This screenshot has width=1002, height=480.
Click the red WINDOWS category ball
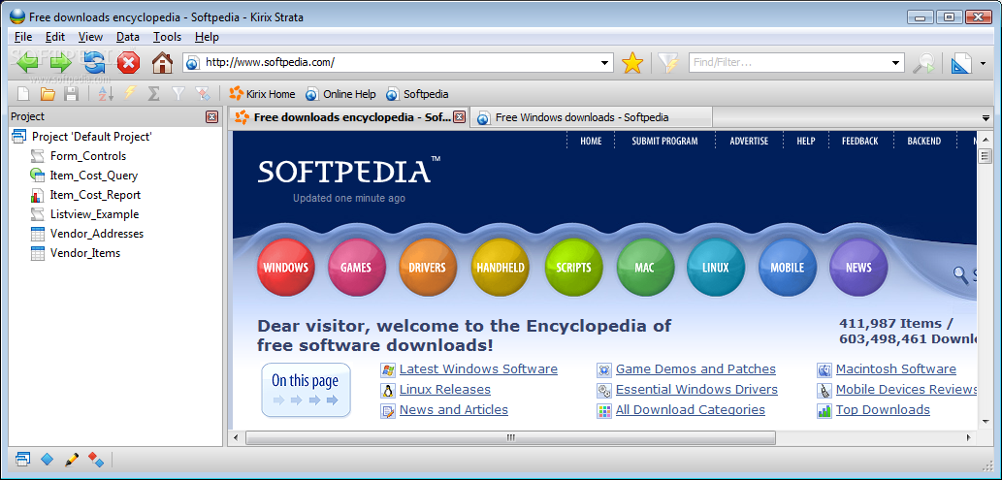tap(285, 268)
